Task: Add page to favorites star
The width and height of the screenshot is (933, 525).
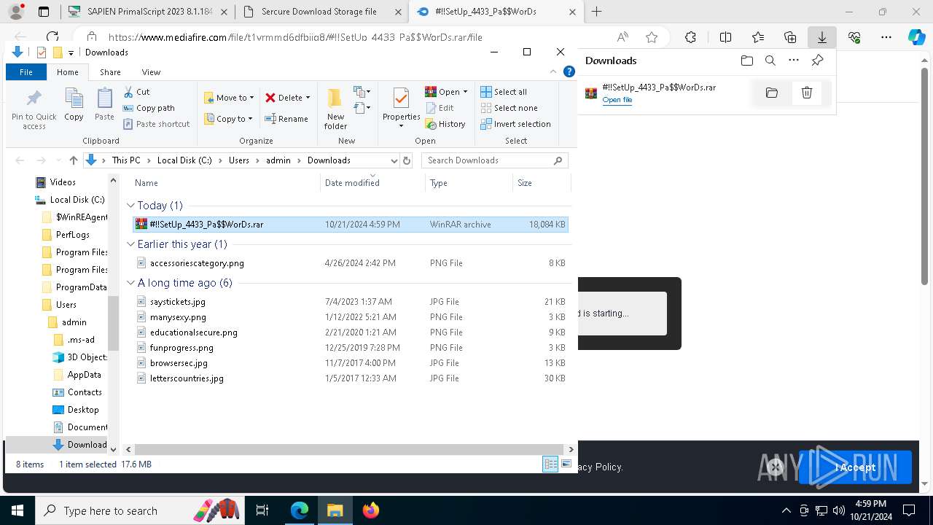Action: pyautogui.click(x=652, y=37)
